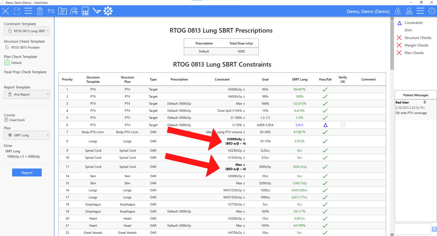Expand the Constraint Template dropdown
The height and width of the screenshot is (236, 437).
pos(27,31)
